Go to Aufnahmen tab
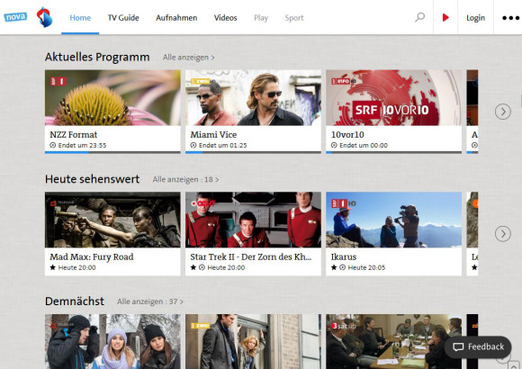Screen dimensions: 522x369 click(176, 18)
